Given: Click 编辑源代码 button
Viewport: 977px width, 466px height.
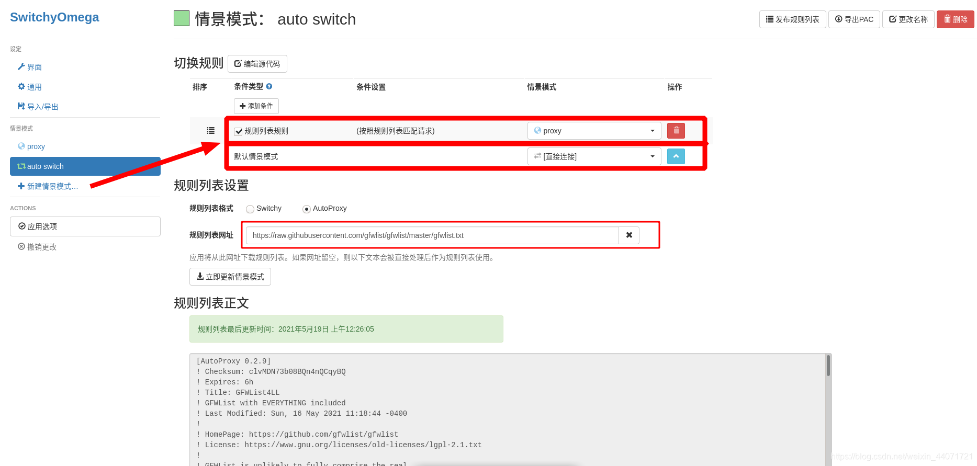Looking at the screenshot, I should (x=257, y=64).
